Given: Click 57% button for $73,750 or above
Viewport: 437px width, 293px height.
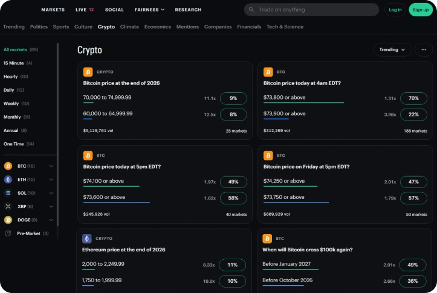Looking at the screenshot, I should (413, 198).
